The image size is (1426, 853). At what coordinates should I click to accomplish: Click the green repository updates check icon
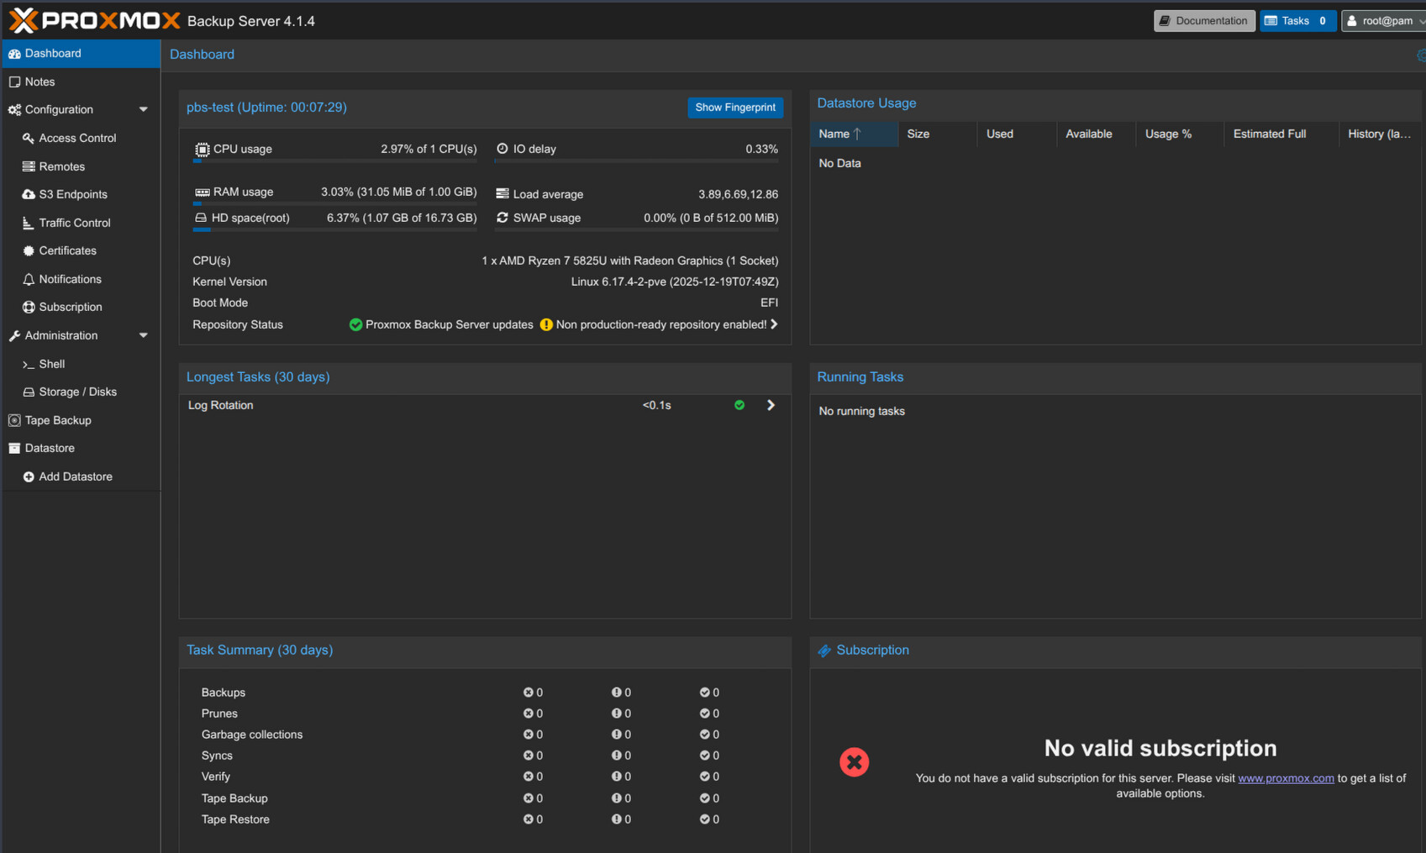click(x=355, y=324)
